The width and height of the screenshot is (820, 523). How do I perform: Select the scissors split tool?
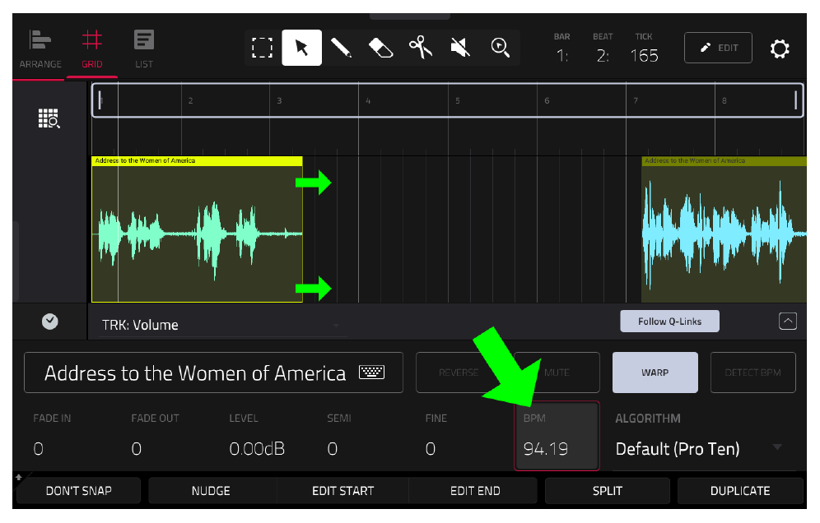[421, 48]
